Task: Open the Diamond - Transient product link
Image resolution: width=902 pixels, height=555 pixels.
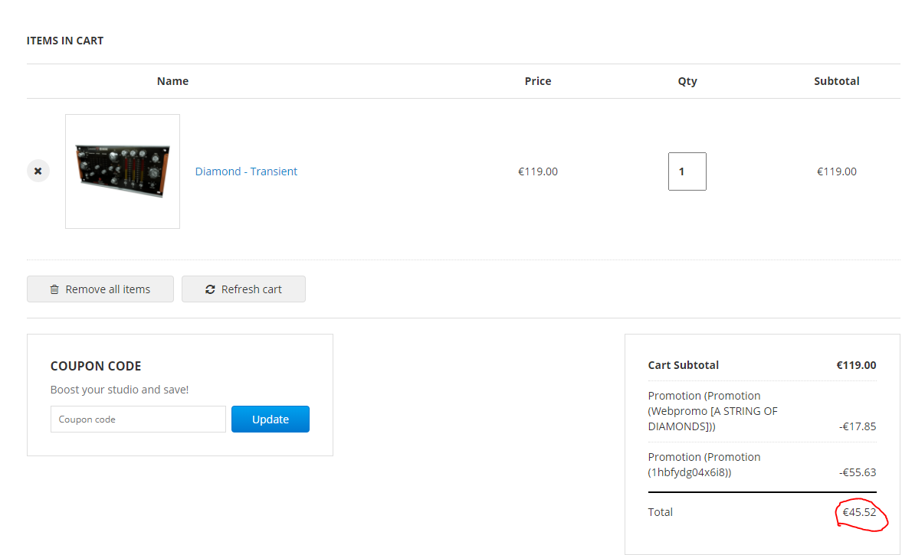Action: coord(246,171)
